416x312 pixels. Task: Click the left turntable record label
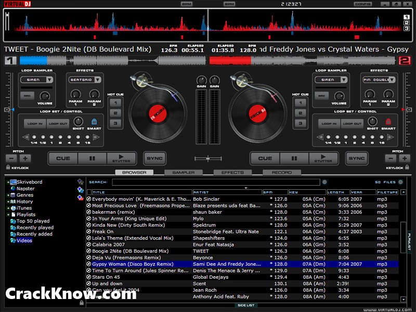[x=158, y=114]
